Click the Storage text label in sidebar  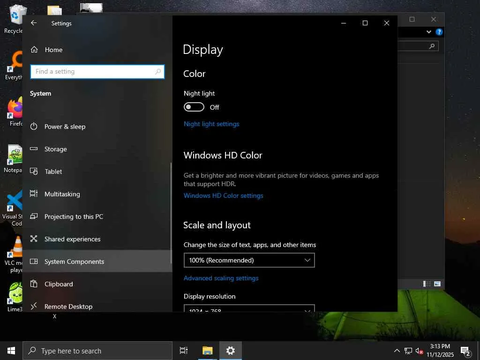pos(55,149)
